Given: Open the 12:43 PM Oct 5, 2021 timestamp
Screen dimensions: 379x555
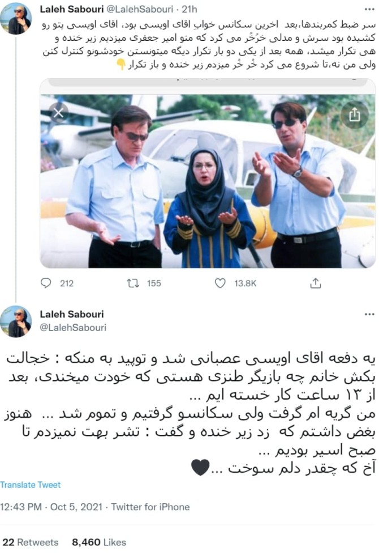Looking at the screenshot, I should tap(51, 507).
